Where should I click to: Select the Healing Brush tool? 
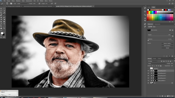point(1,15)
